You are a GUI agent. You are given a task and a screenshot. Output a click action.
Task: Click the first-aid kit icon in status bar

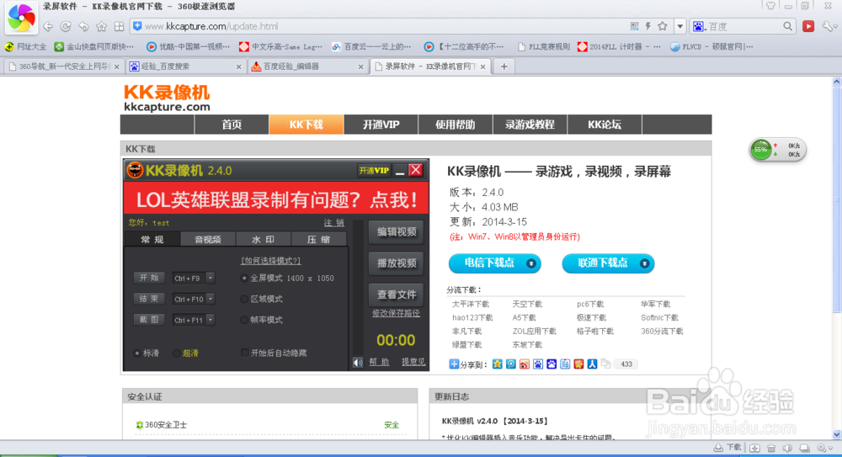point(754,448)
